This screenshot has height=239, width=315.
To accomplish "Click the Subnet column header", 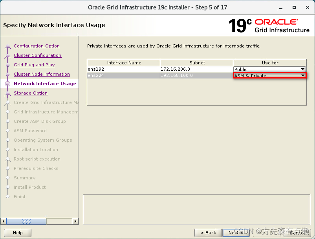I will coord(197,63).
